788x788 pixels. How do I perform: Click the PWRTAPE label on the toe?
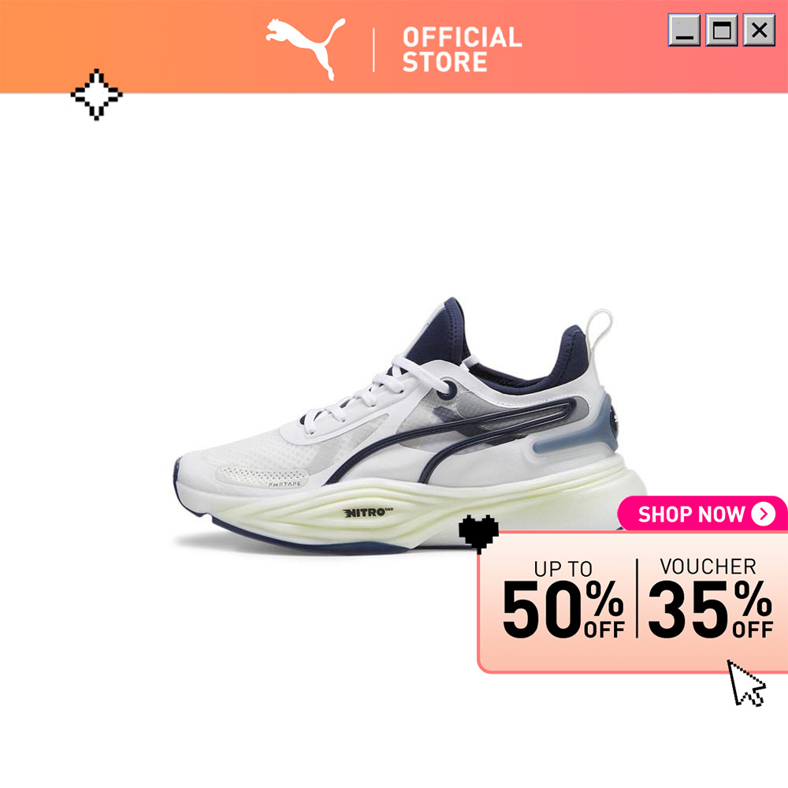tap(284, 484)
